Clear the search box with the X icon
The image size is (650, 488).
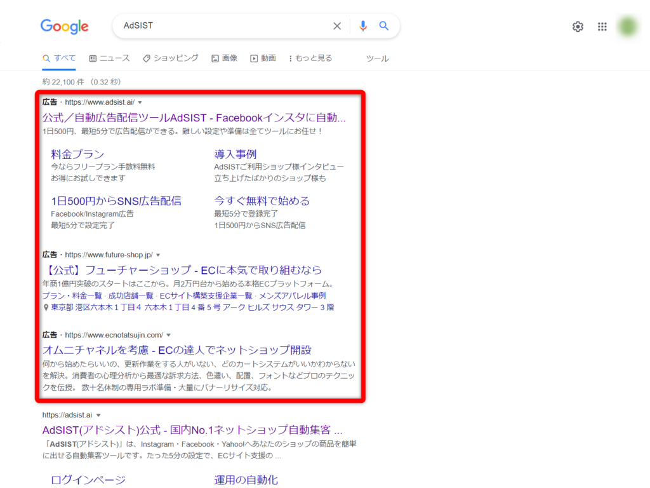pos(337,26)
